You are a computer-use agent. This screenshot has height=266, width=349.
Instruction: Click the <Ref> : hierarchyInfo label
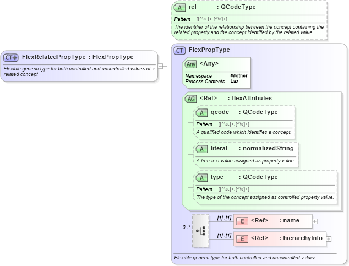[x=287, y=238]
